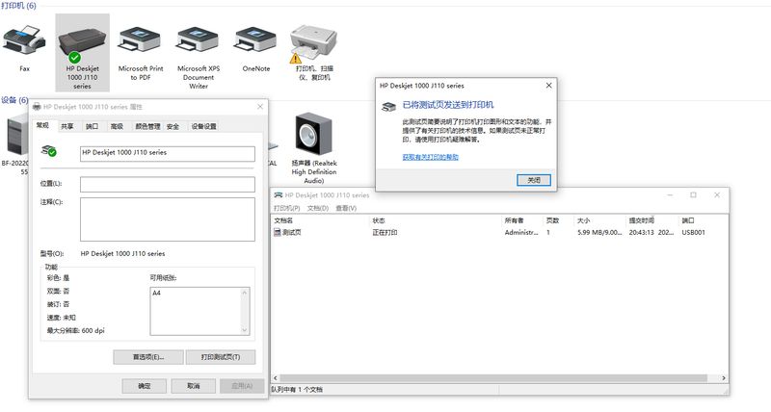Image resolution: width=771 pixels, height=412 pixels.
Task: Select the HP Deskjet 1000 J110 printer
Action: click(83, 40)
